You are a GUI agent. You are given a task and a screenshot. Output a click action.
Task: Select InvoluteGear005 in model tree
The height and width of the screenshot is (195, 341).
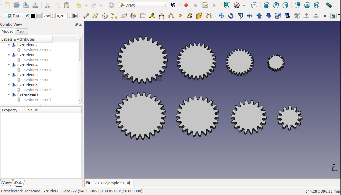(37, 80)
